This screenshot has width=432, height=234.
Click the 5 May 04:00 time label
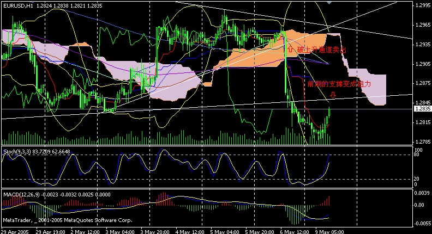coord(225,231)
